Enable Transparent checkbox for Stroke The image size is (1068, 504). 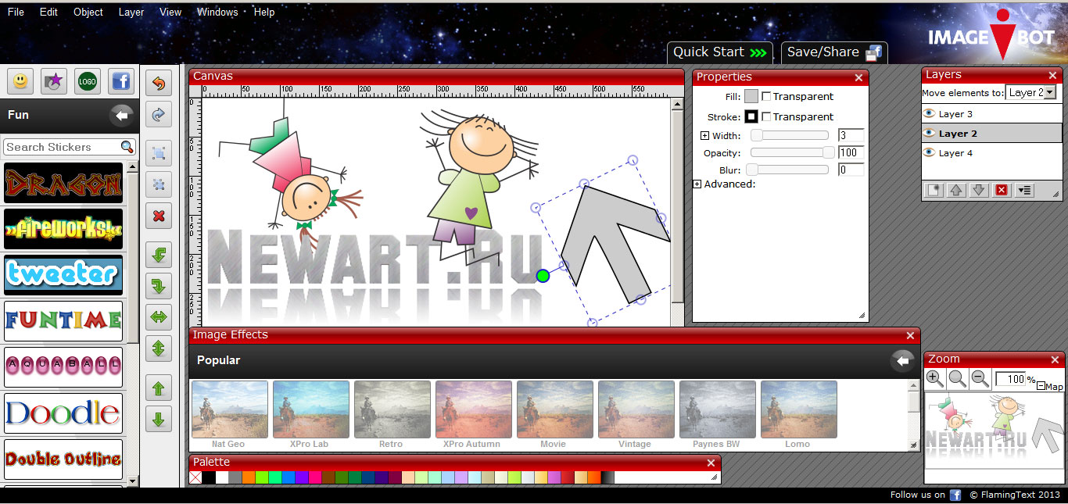click(x=767, y=117)
